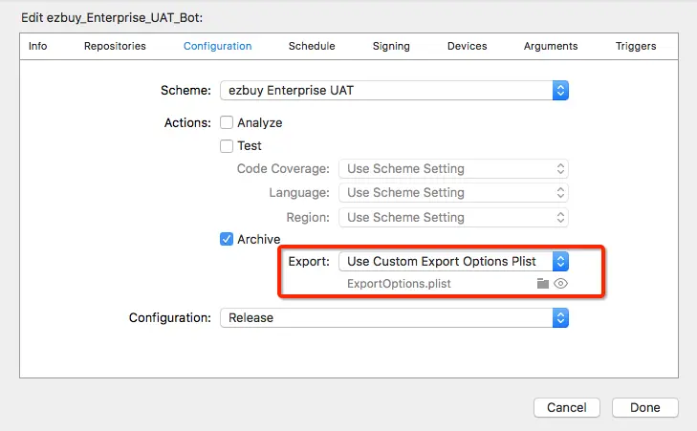Open the Region dropdown
The image size is (697, 431).
click(453, 217)
